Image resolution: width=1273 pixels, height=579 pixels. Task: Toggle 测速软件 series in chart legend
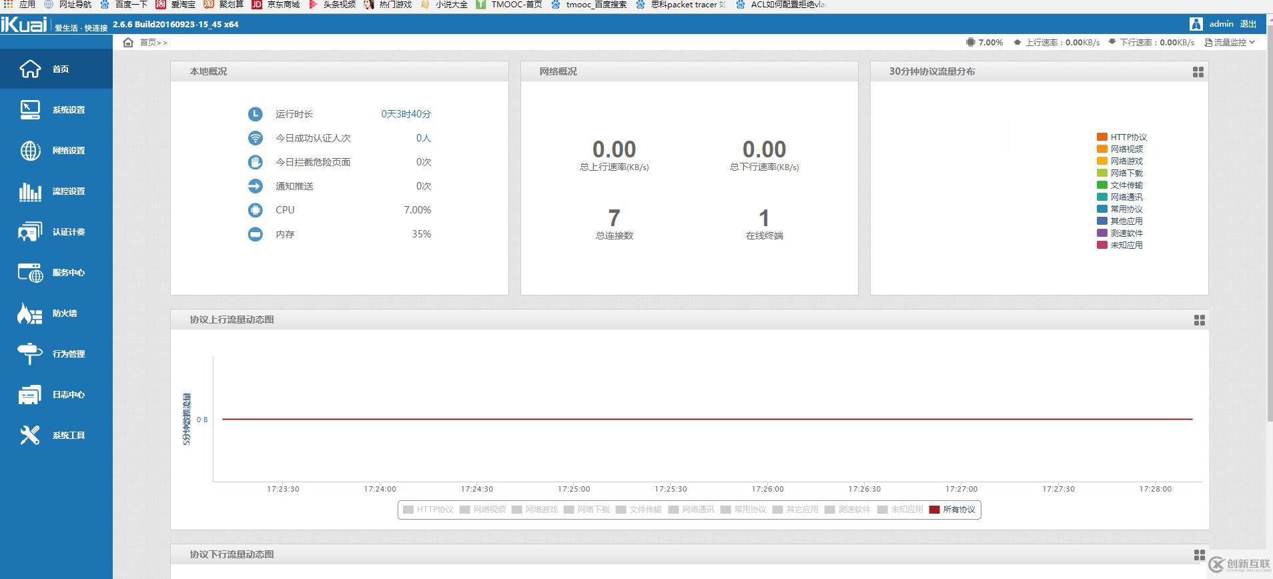(847, 510)
